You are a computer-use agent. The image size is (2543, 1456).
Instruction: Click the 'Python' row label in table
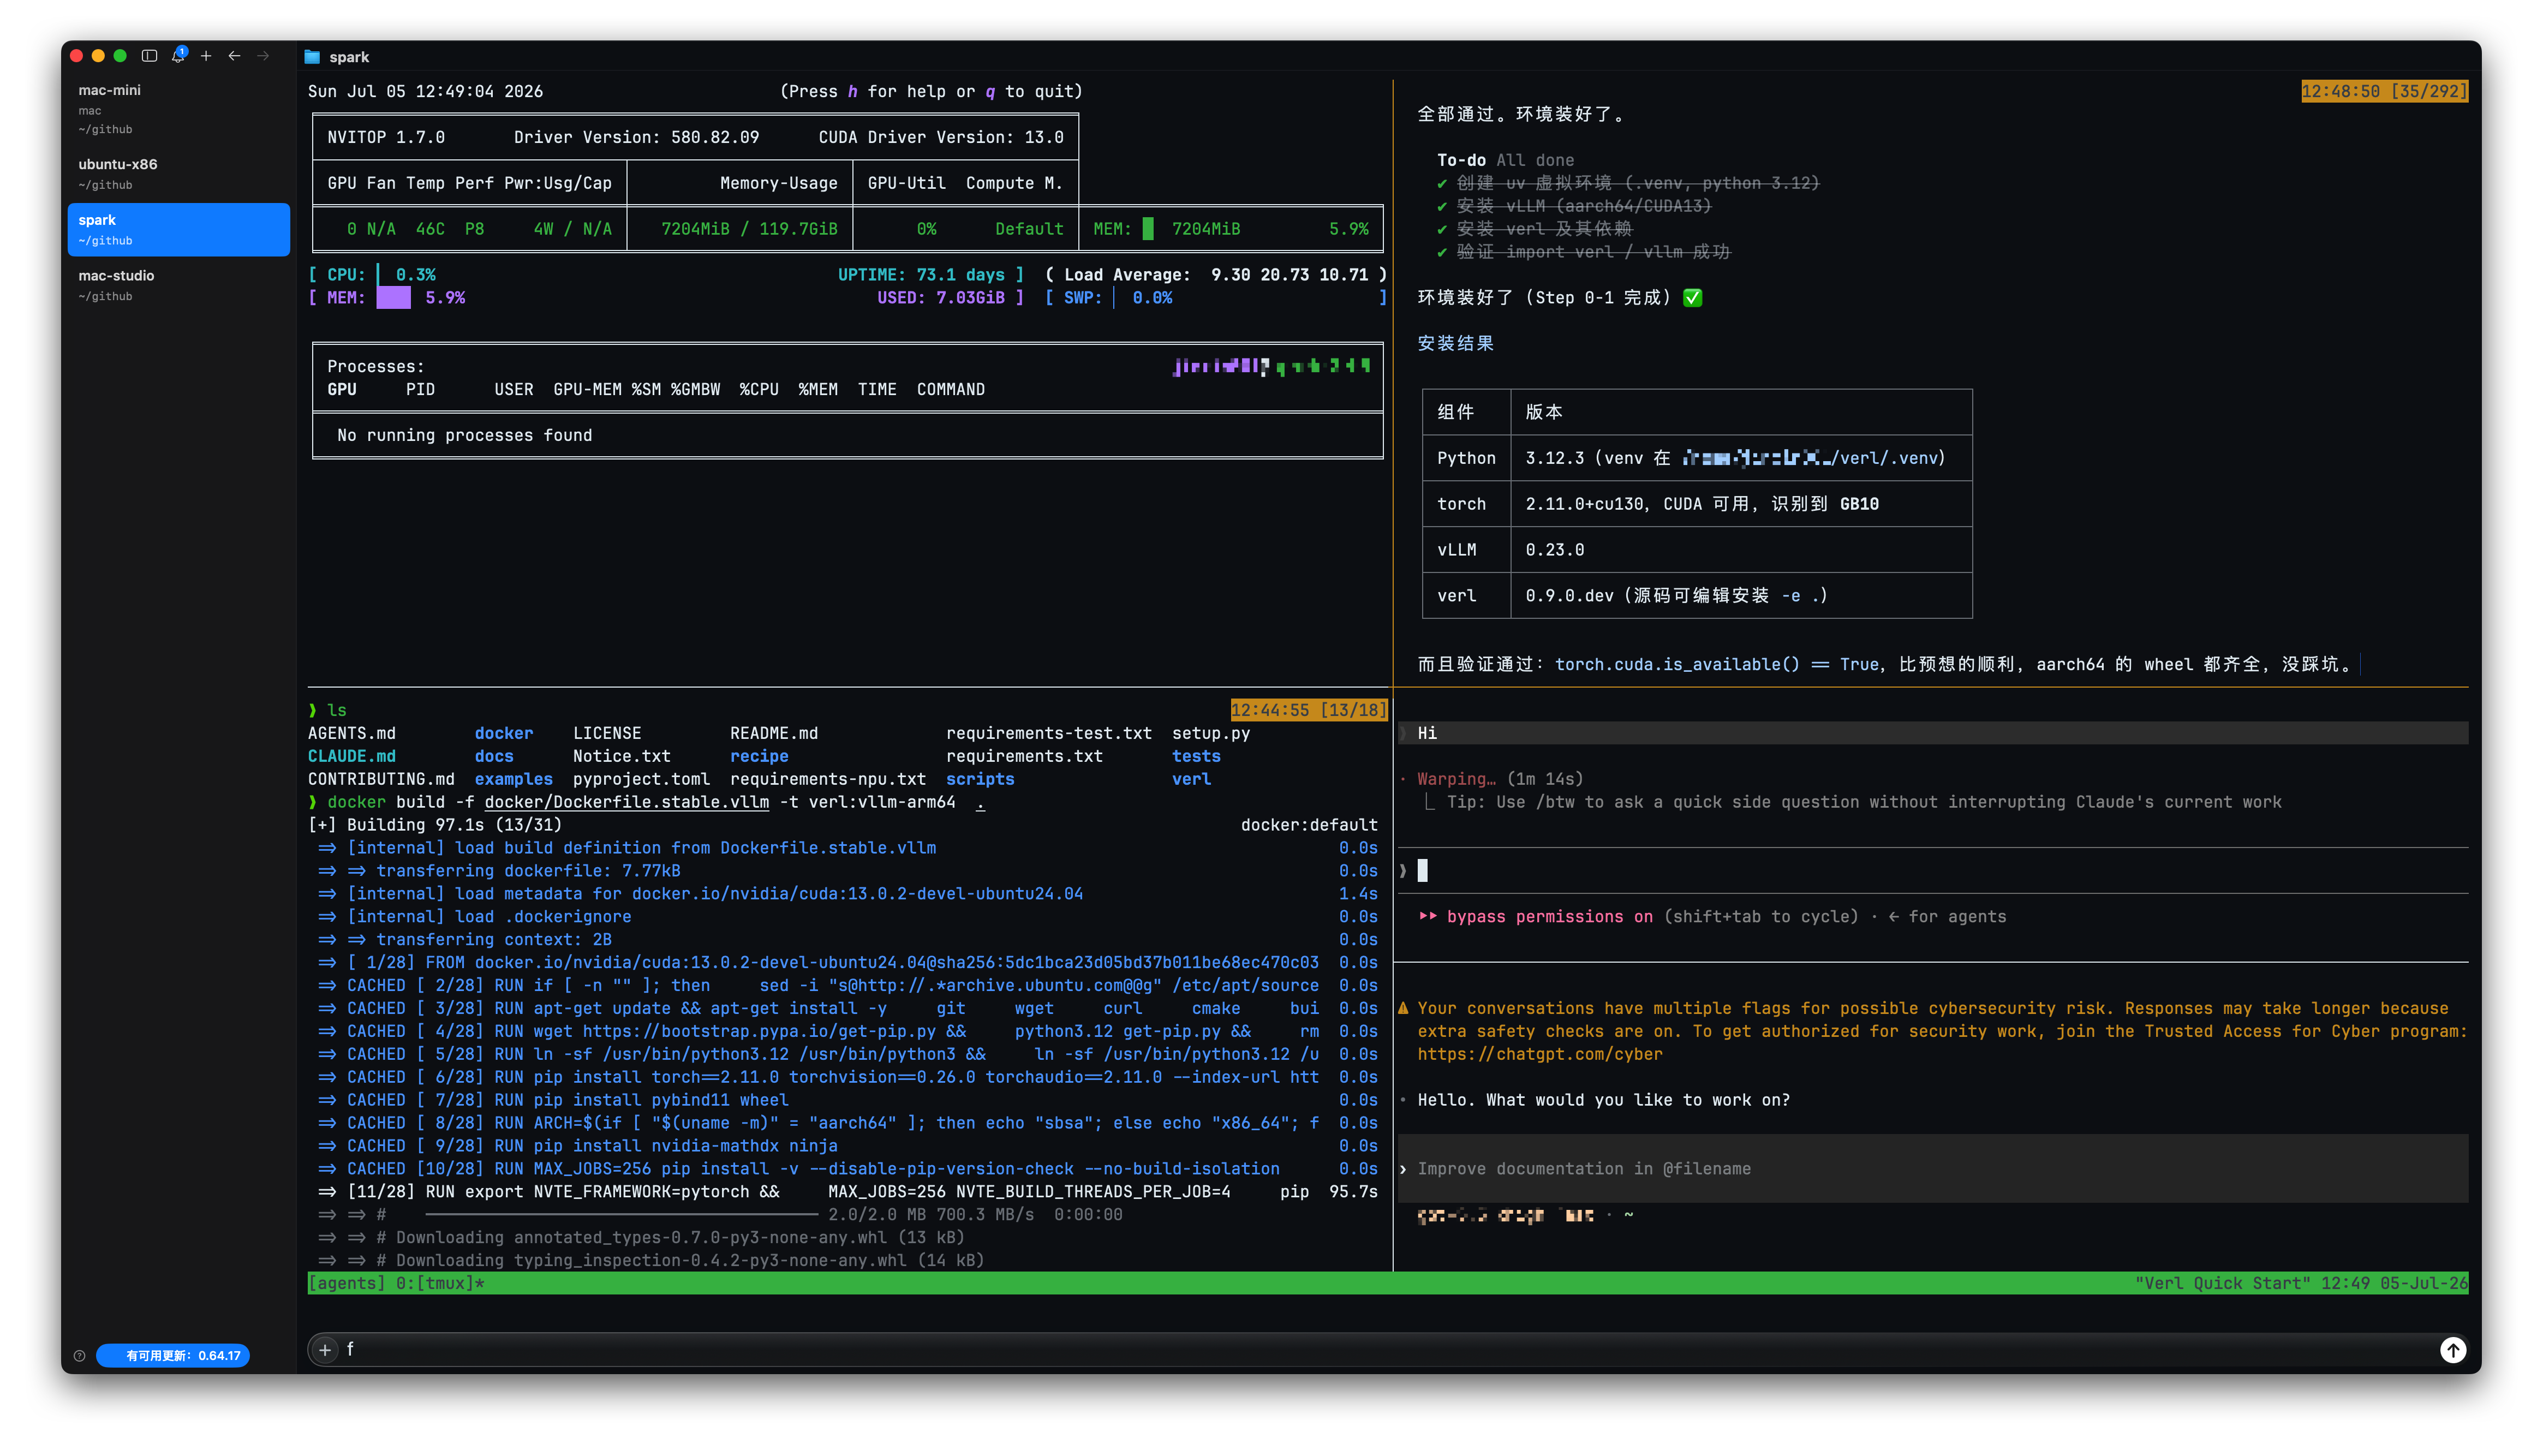tap(1466, 458)
